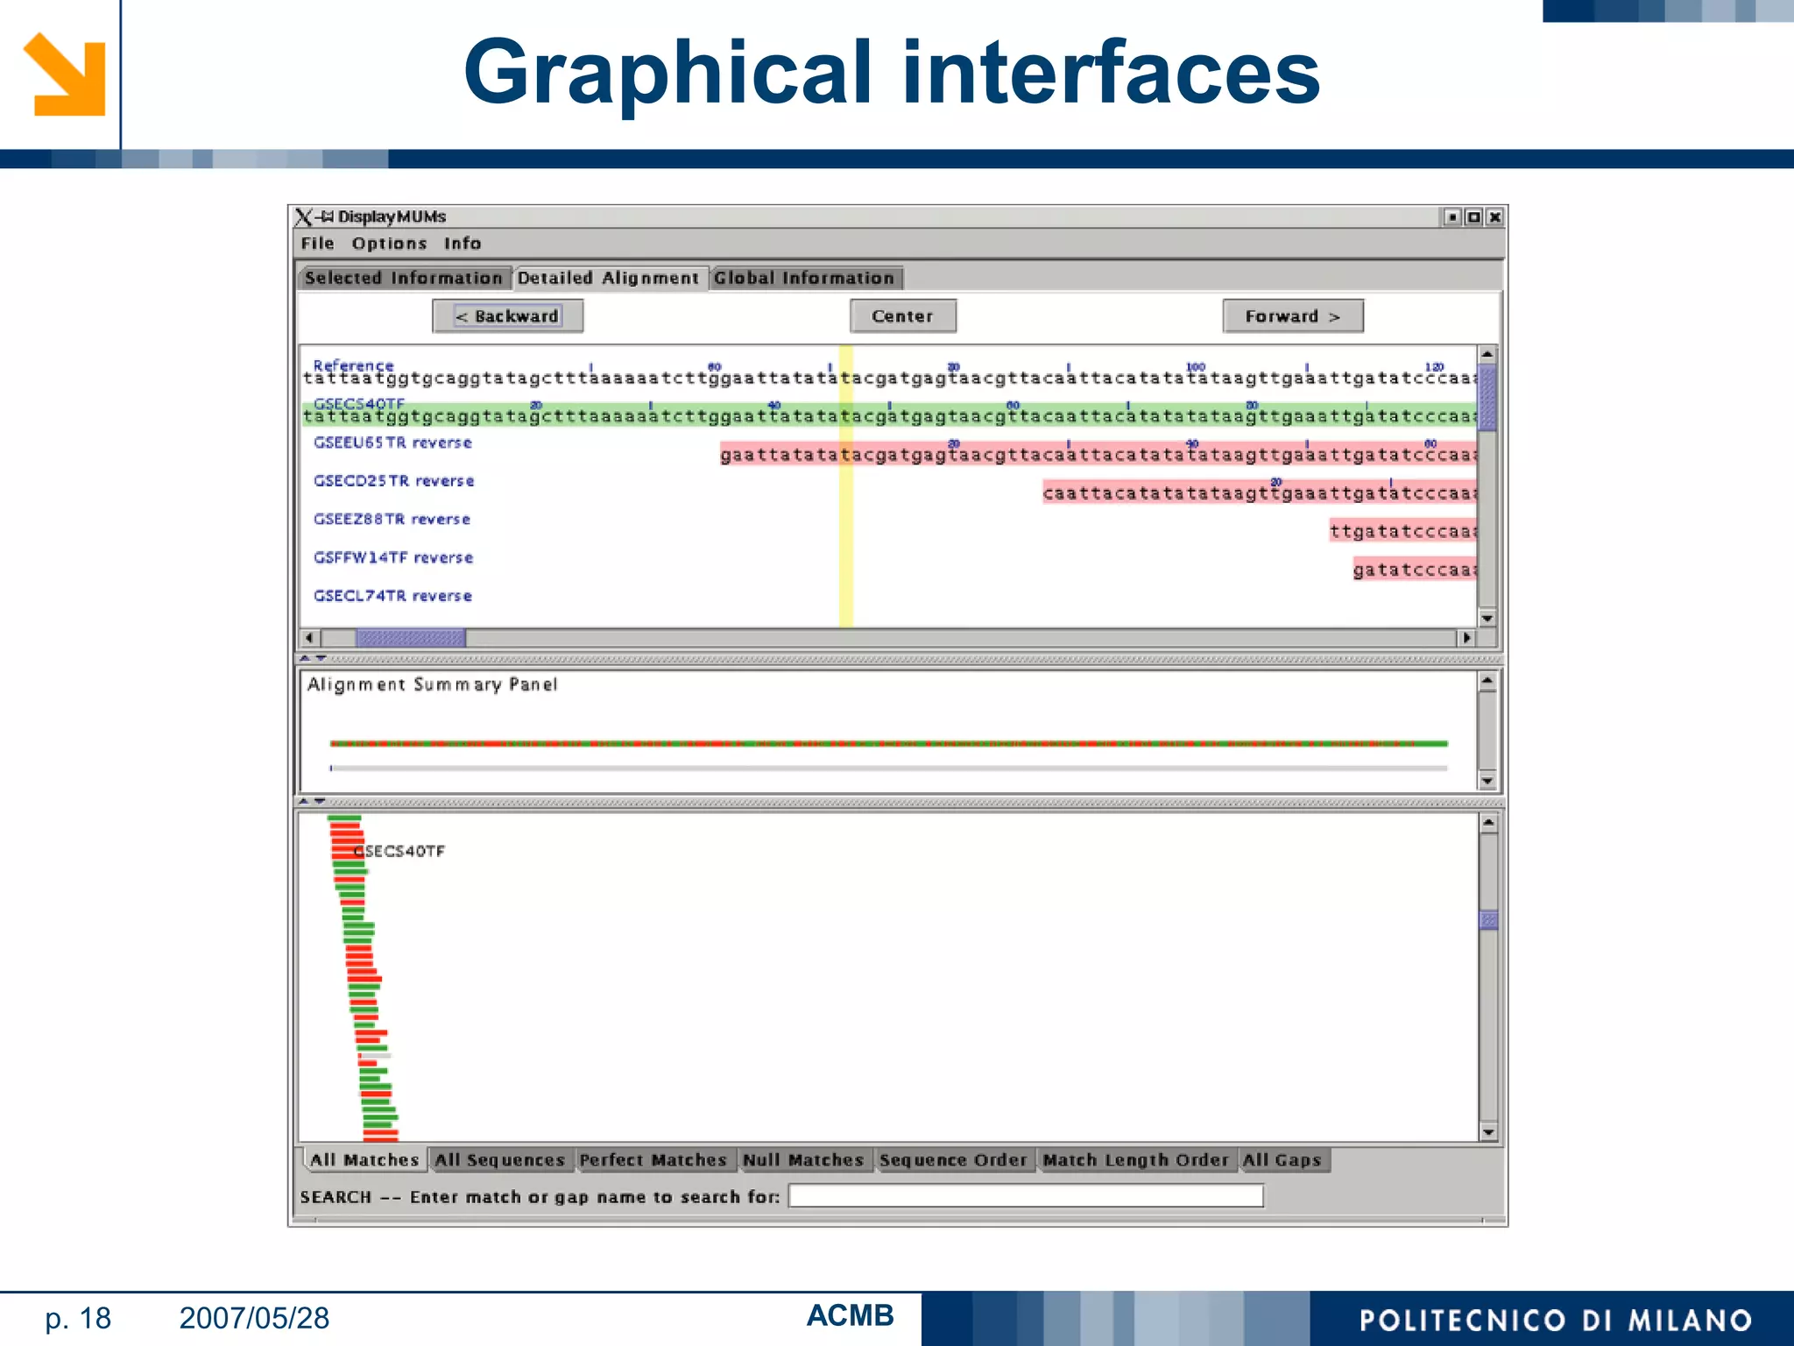1794x1346 pixels.
Task: Click alignment panel vertical scroll down arrow
Action: coord(1487,618)
